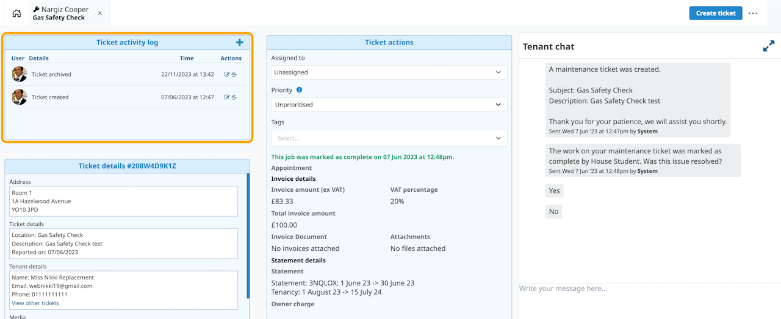781x319 pixels.
Task: Edit the 'Ticket created' log entry
Action: pyautogui.click(x=227, y=97)
